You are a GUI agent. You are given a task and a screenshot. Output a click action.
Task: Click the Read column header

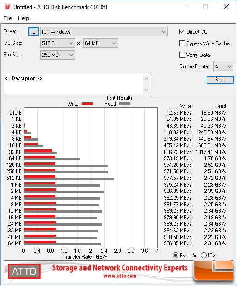pos(220,106)
